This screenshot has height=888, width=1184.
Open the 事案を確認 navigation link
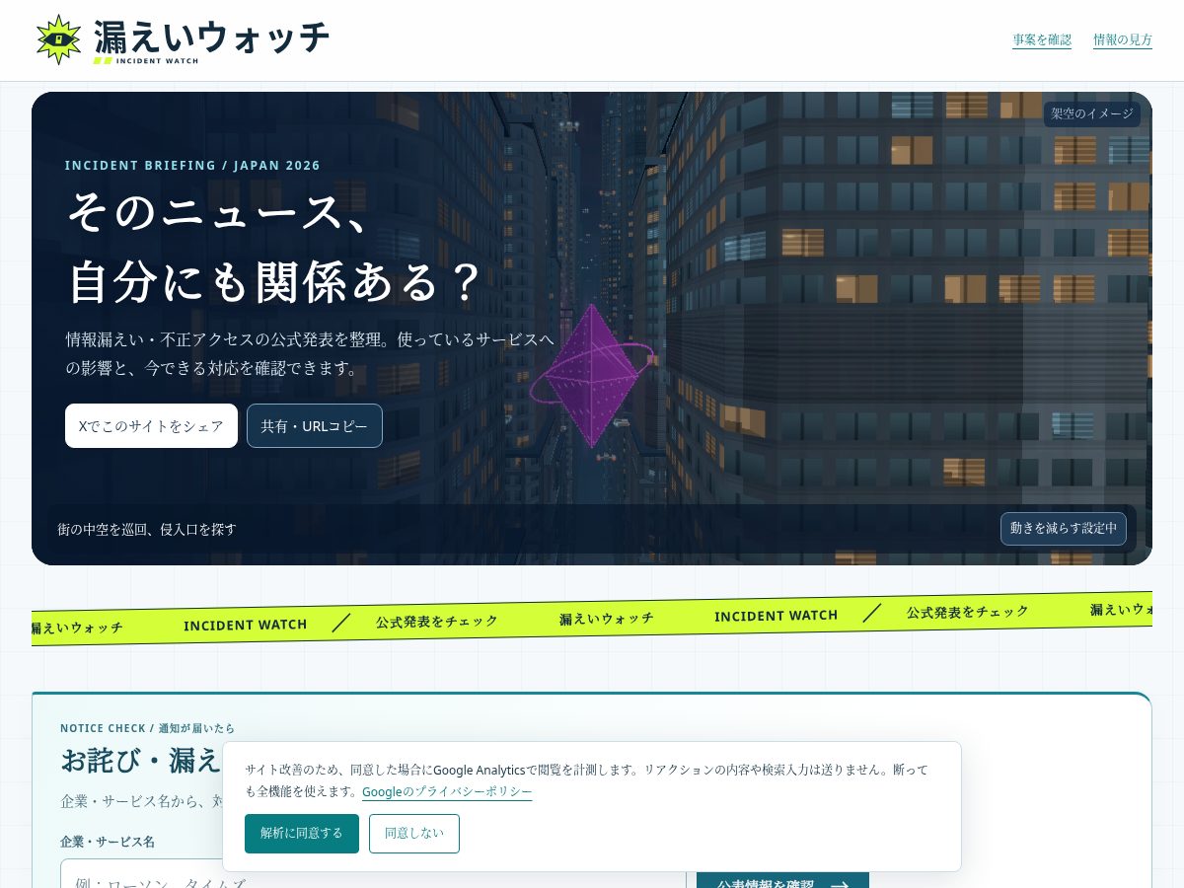point(1042,40)
